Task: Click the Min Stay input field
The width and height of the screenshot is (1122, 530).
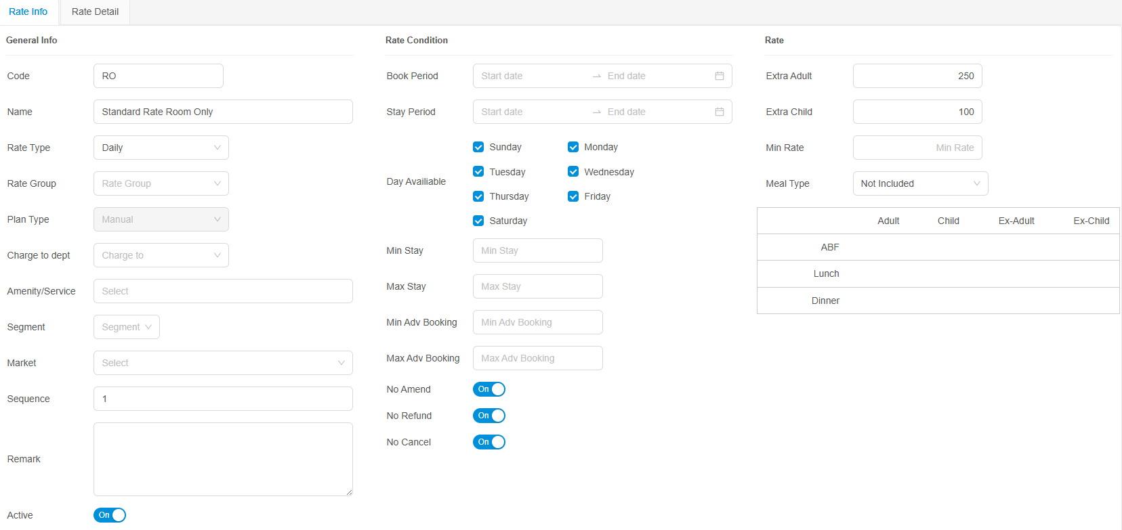Action: pos(537,250)
